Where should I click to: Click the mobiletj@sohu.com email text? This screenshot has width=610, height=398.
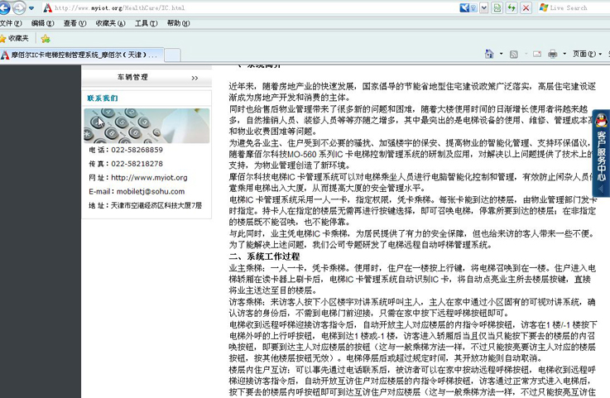click(151, 191)
